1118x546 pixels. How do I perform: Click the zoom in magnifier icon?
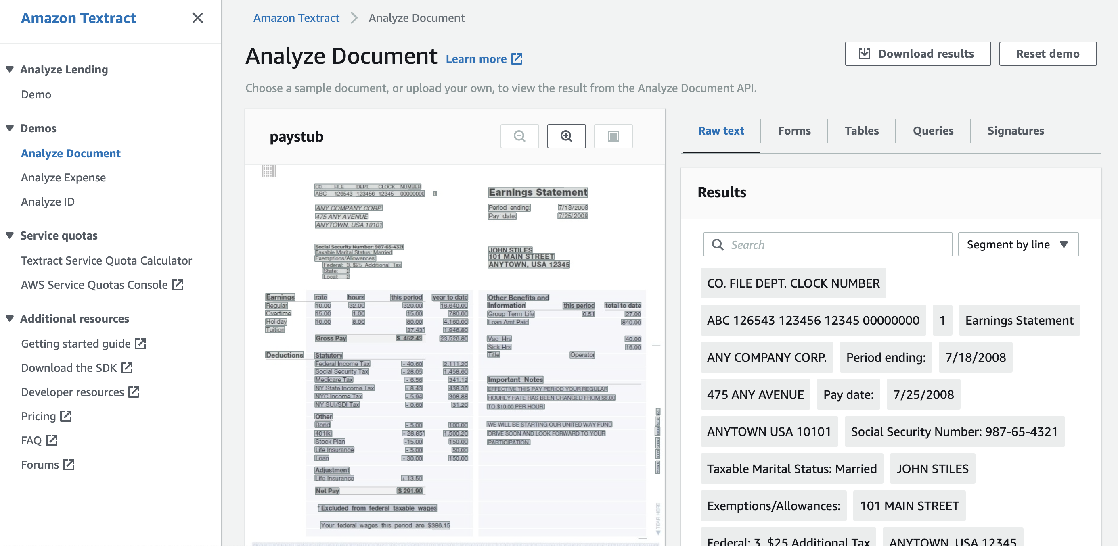pyautogui.click(x=566, y=136)
